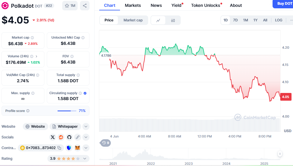The width and height of the screenshot is (293, 166).
Task: Click the Polkadot logo icon
Action: point(5,6)
